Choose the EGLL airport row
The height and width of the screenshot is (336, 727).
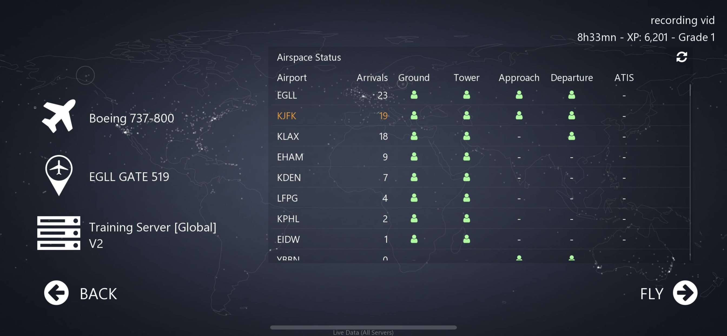[287, 95]
